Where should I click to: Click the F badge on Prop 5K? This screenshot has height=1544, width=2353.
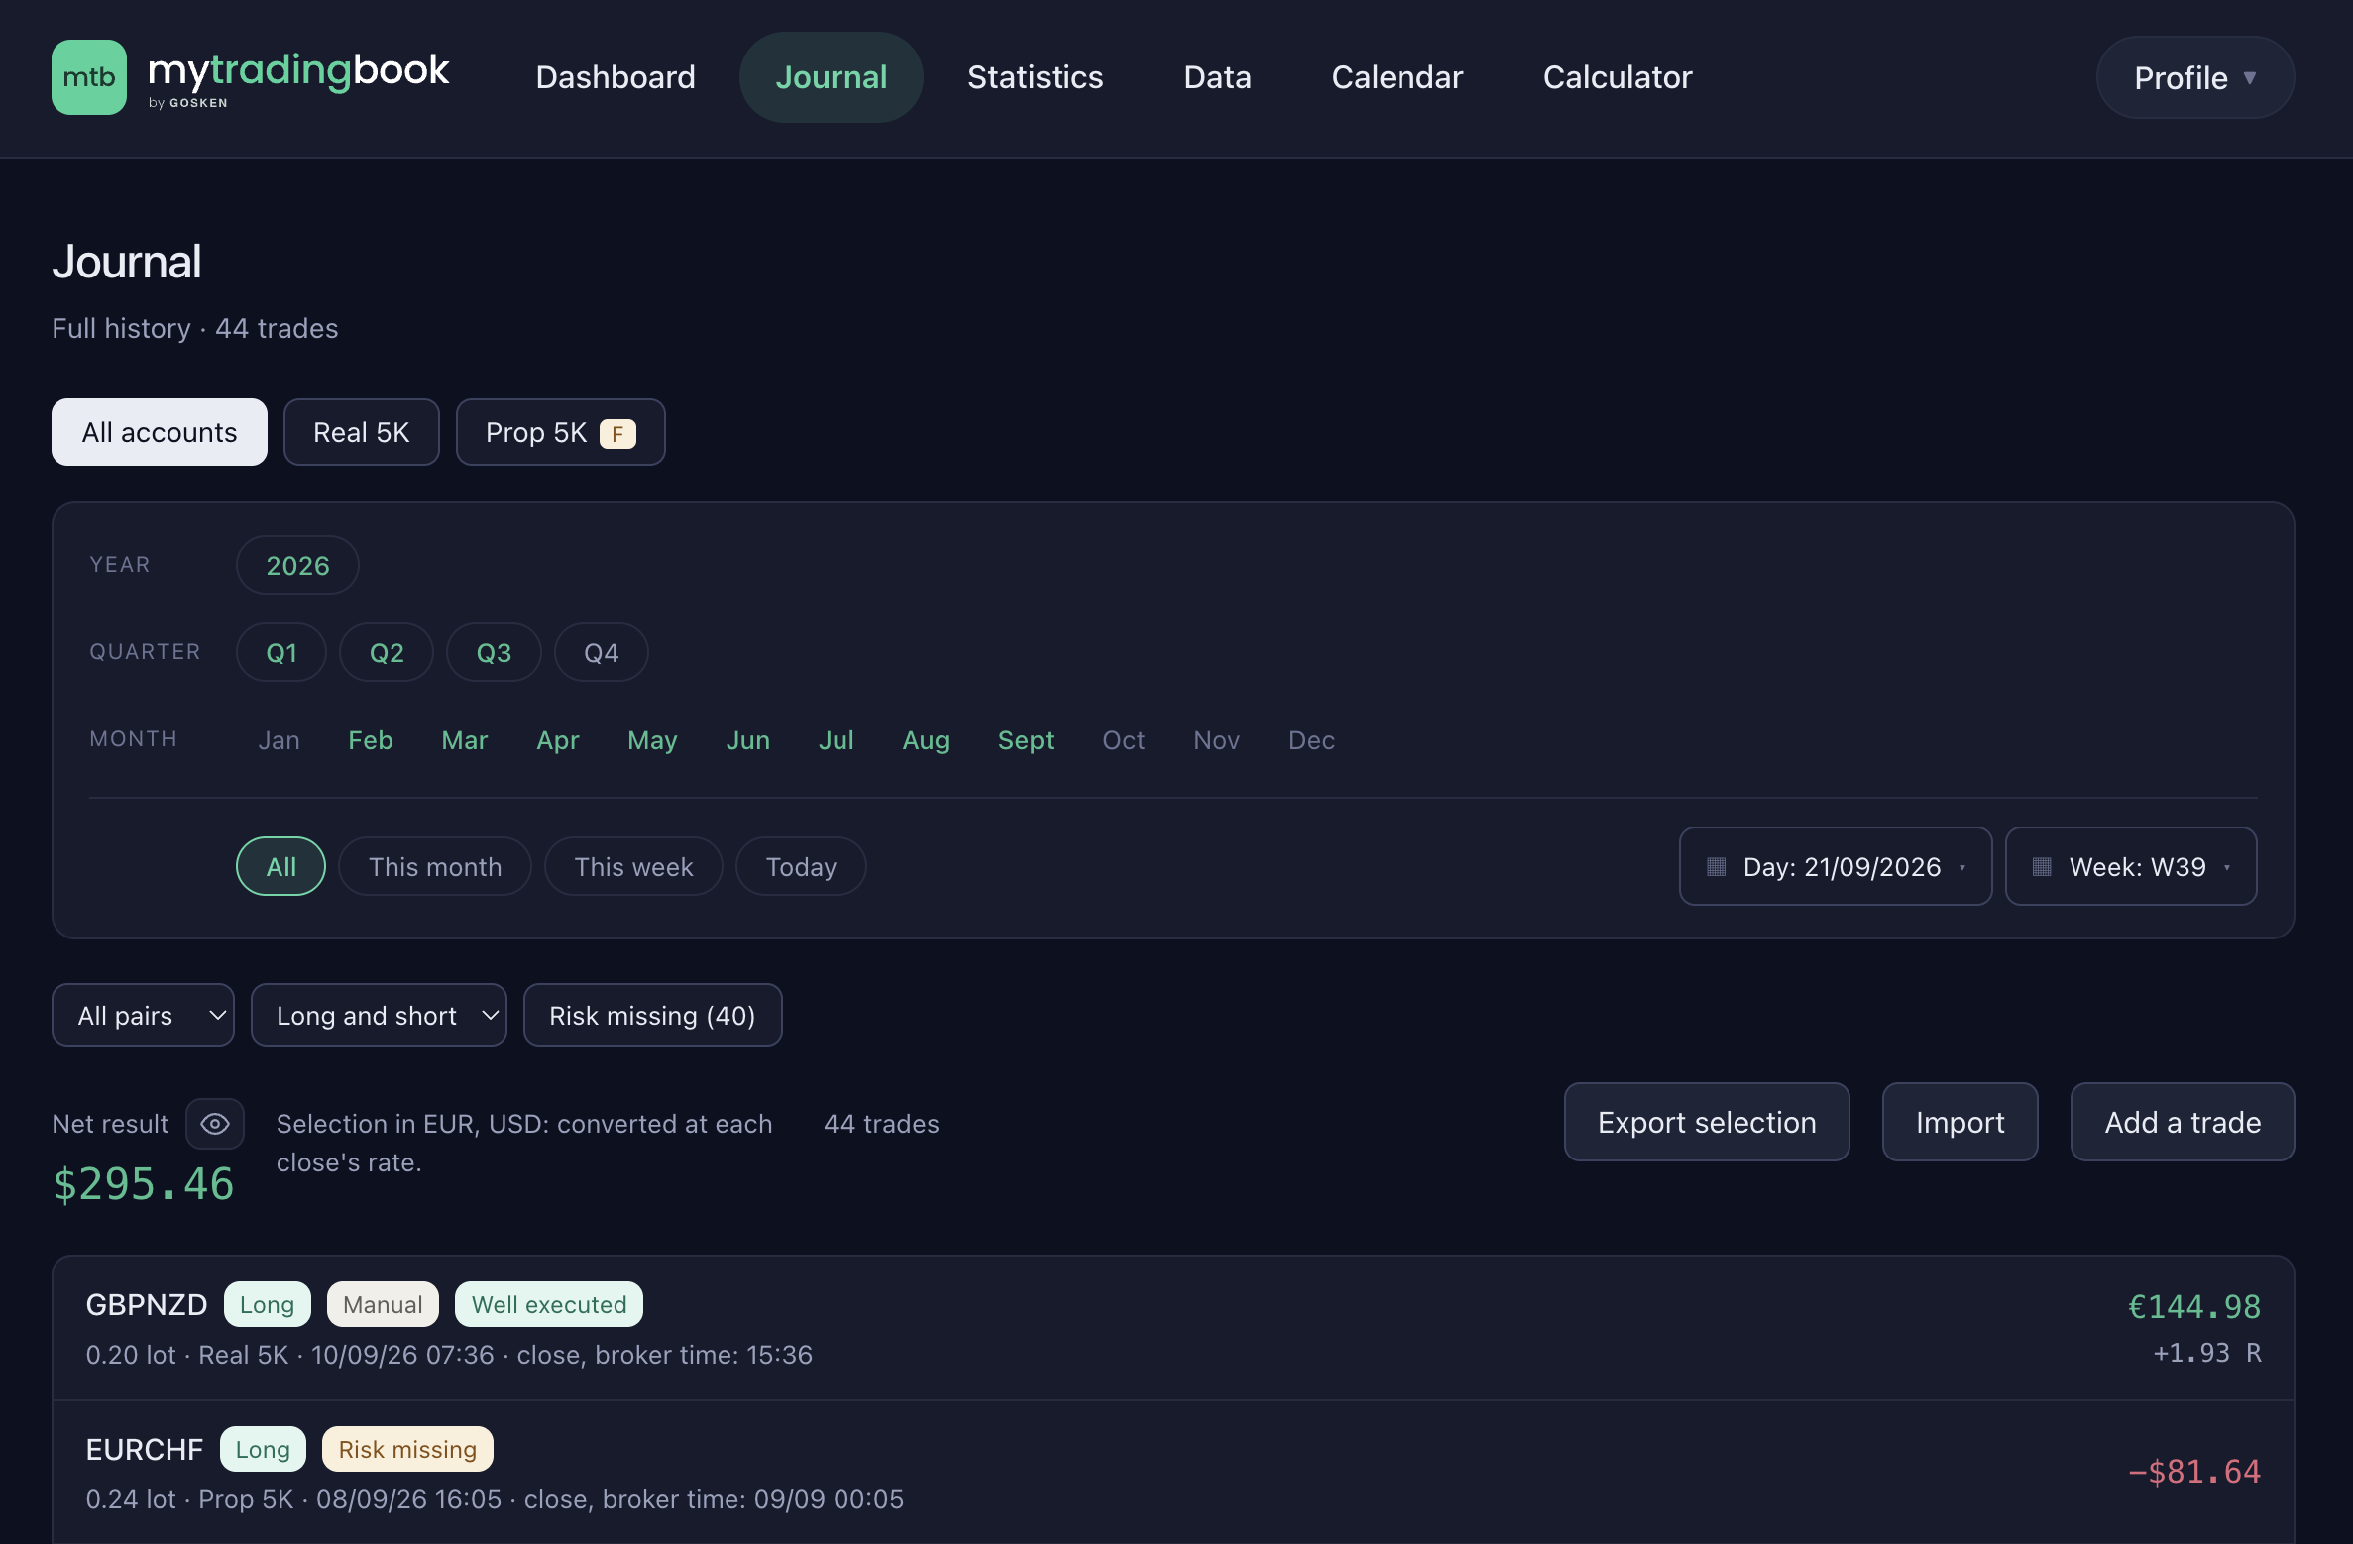coord(617,433)
